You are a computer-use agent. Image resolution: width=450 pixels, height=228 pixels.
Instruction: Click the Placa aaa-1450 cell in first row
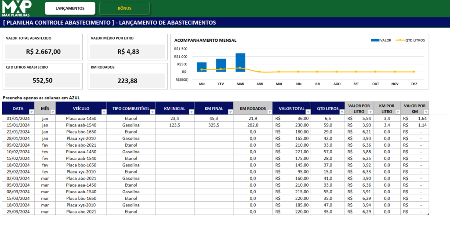pos(81,119)
